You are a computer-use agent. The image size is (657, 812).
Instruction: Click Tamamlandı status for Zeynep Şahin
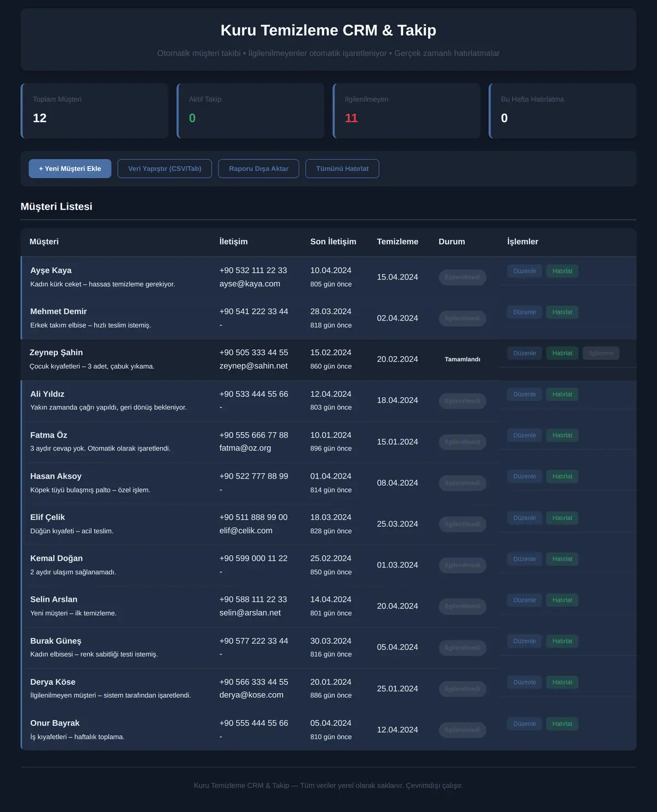click(463, 359)
